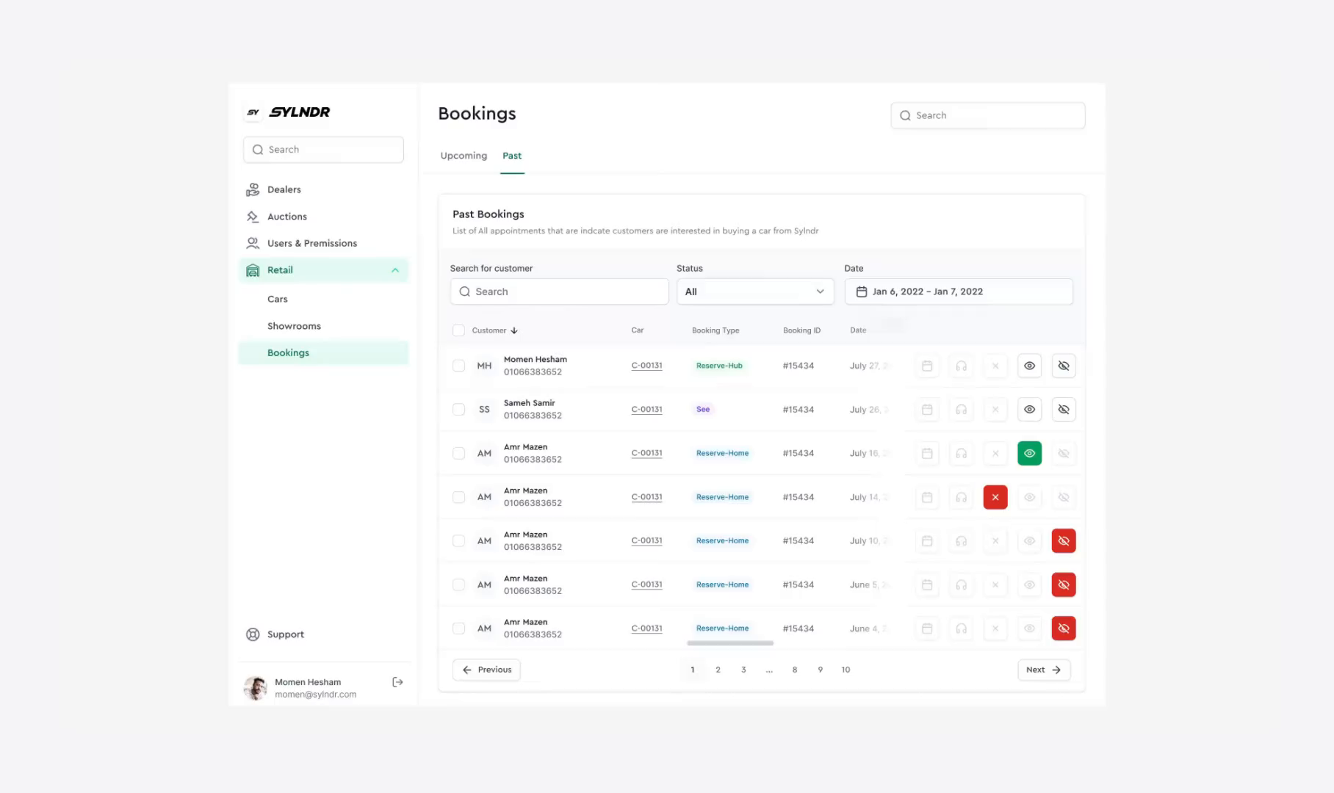
Task: Open Auctions from the sidebar
Action: (287, 217)
